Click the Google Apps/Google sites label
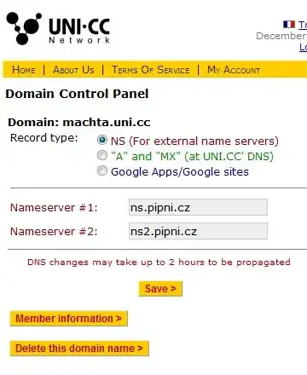 [180, 171]
